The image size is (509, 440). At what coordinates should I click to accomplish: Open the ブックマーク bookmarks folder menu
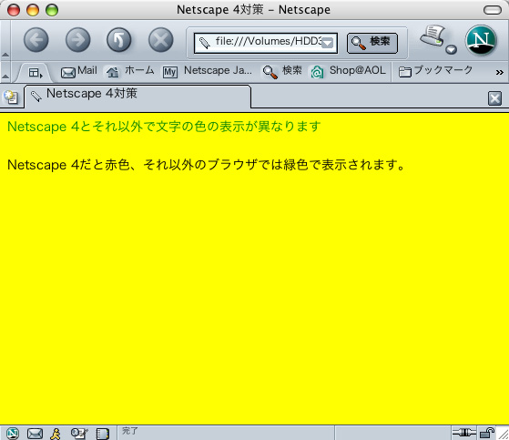pyautogui.click(x=435, y=70)
